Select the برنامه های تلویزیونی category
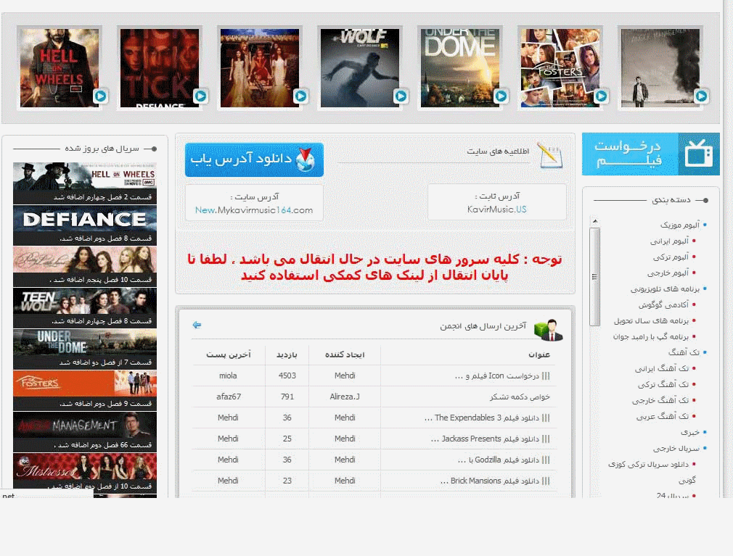 click(665, 289)
